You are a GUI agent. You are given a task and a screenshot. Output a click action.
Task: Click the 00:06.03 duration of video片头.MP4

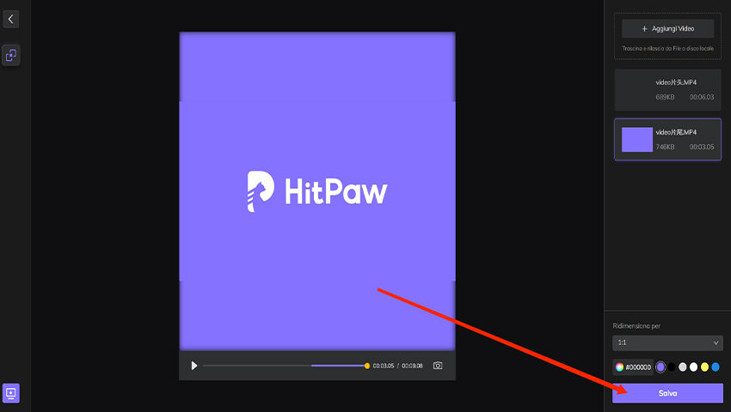[702, 97]
